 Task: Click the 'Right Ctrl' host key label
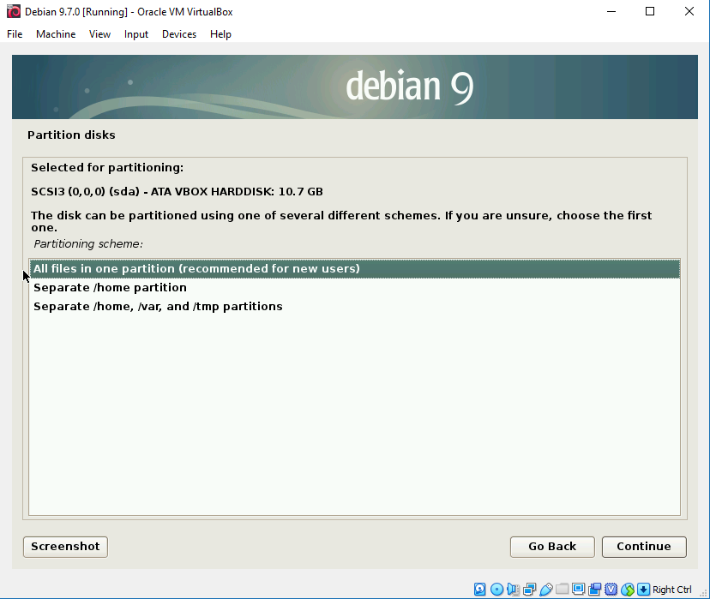click(x=672, y=590)
